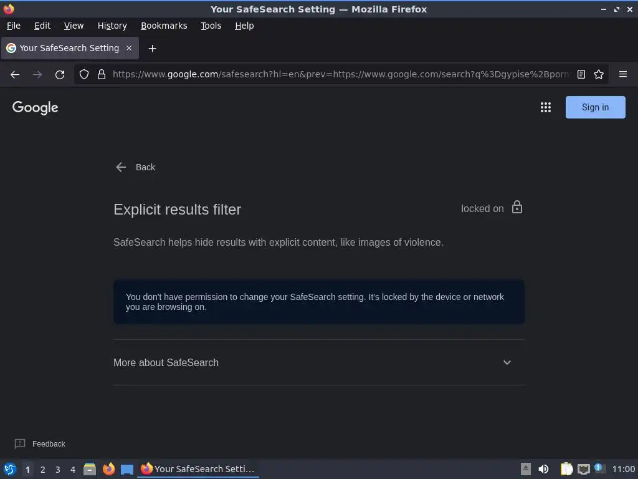Expand More about SafeSearch section
Image resolution: width=638 pixels, height=479 pixels.
click(x=507, y=362)
